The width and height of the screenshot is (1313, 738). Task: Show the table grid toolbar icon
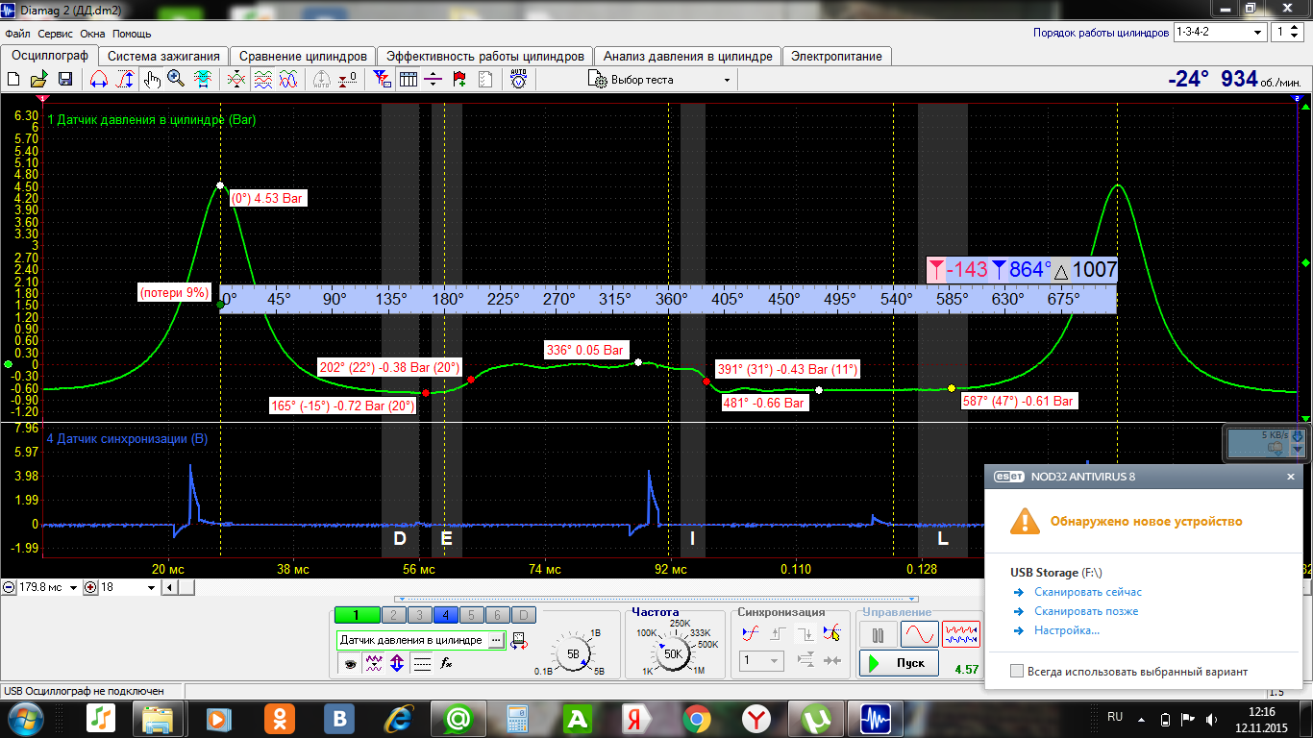[x=409, y=79]
